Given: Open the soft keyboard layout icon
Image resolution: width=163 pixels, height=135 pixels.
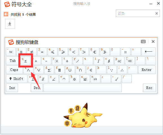Looking at the screenshot, I should point(143,42).
